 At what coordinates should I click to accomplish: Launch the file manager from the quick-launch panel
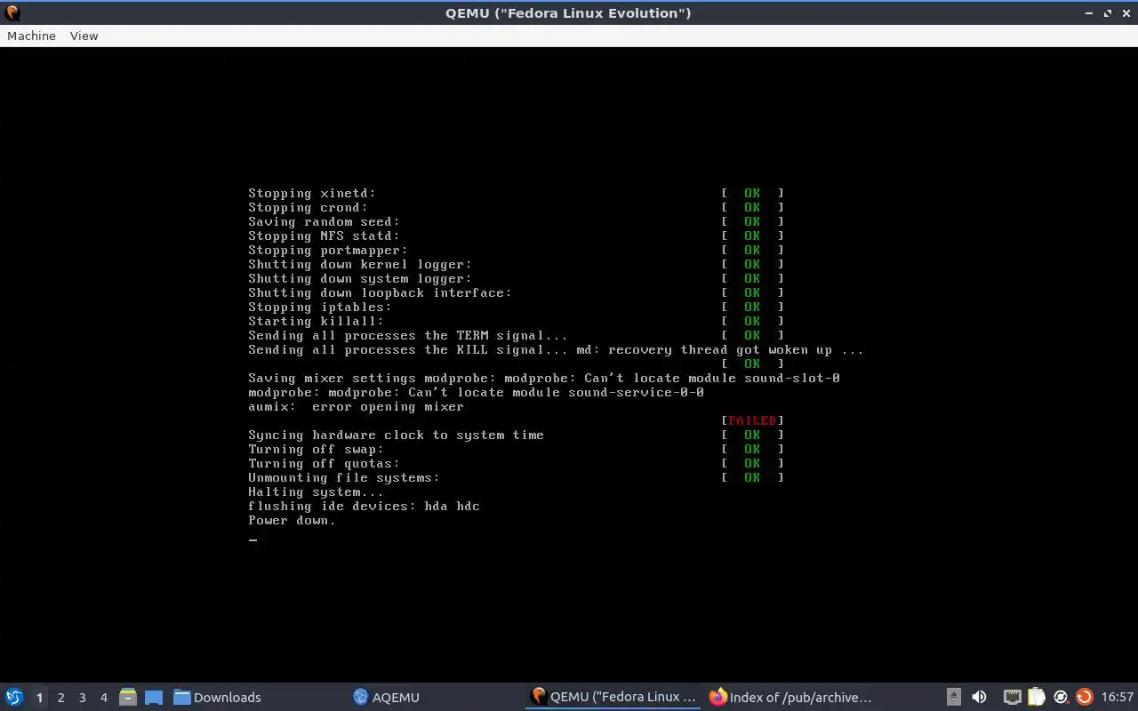click(128, 697)
